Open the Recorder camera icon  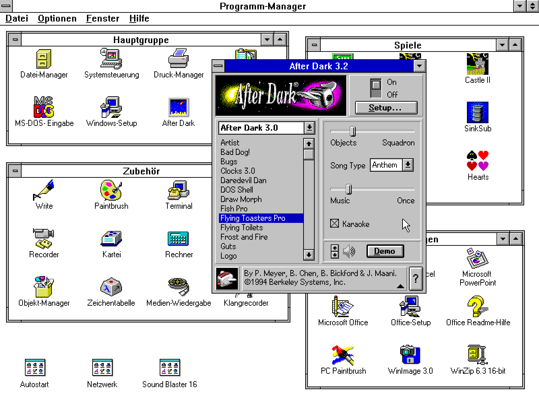point(44,238)
